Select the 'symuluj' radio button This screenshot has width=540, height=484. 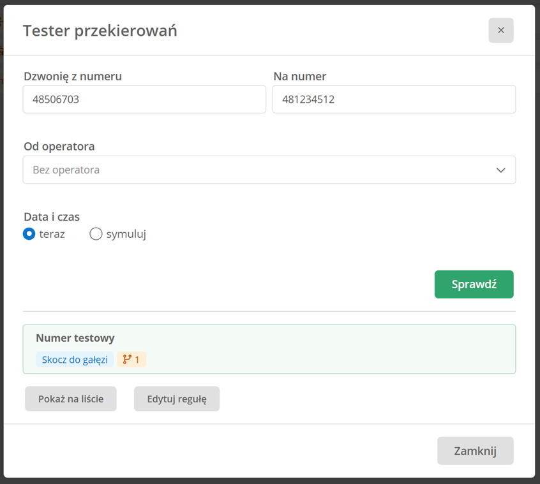[96, 234]
